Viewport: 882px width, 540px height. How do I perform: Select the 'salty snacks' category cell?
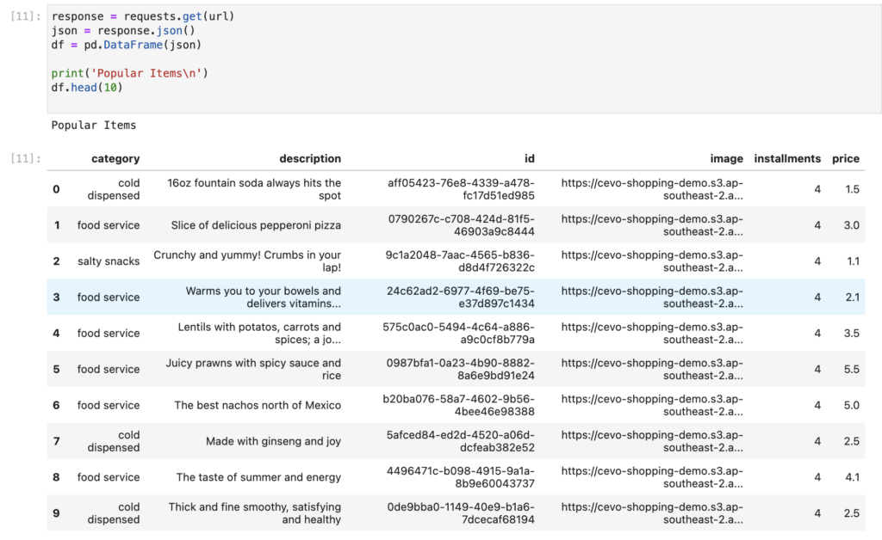pos(109,261)
